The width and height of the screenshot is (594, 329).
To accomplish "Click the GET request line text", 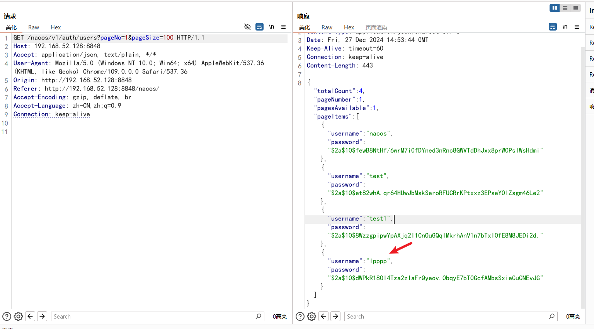I will click(109, 38).
